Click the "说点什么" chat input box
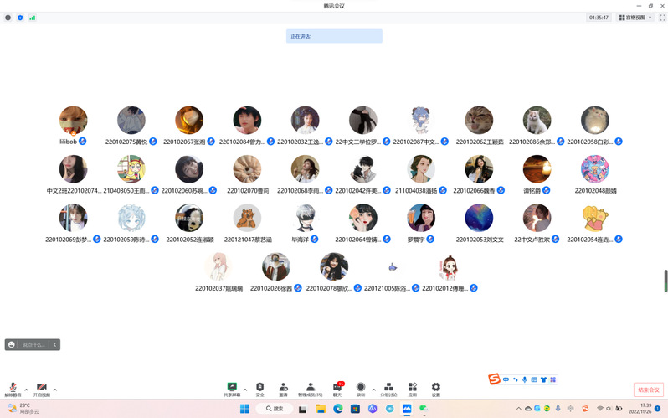The image size is (668, 418). (34, 344)
